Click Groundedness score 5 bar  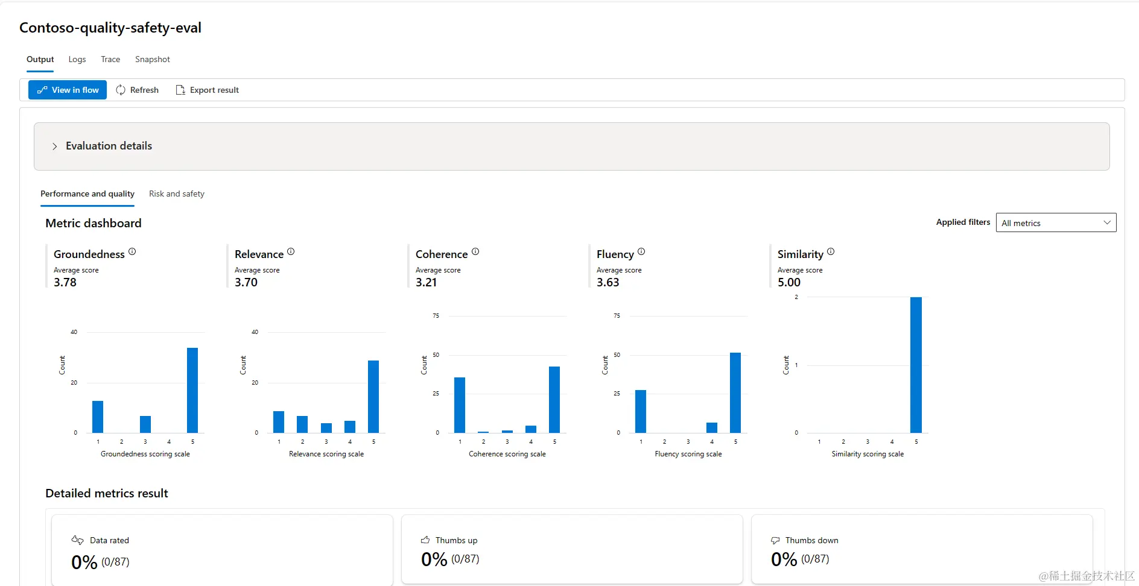192,390
